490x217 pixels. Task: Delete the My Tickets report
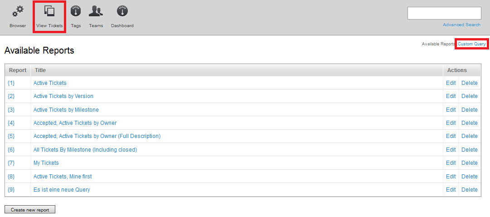point(469,163)
